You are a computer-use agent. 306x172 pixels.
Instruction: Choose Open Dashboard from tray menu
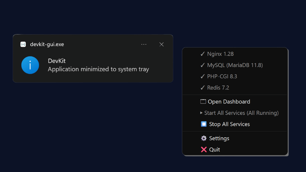pyautogui.click(x=235, y=102)
